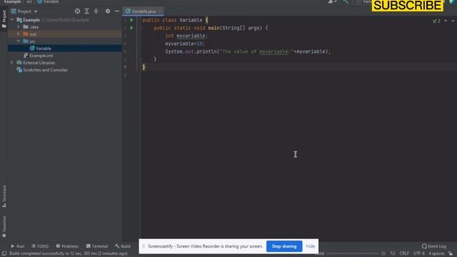Click the Variable class file icon in tree
The height and width of the screenshot is (257, 457).
pyautogui.click(x=32, y=48)
